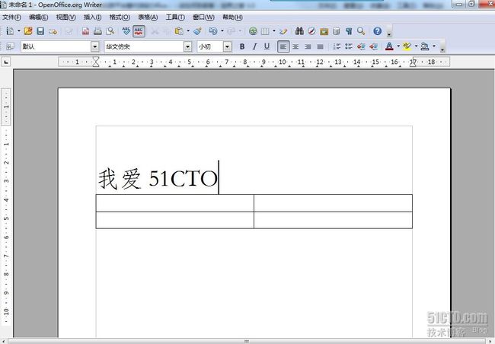The image size is (495, 344).
Task: Open Font Color palette dropdown arrow
Action: pos(398,46)
